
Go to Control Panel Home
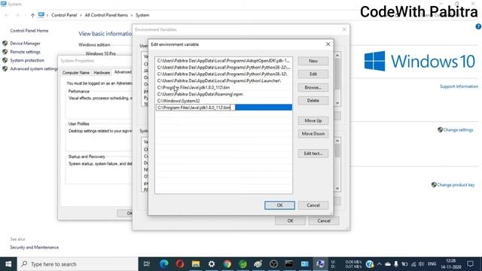pos(29,31)
